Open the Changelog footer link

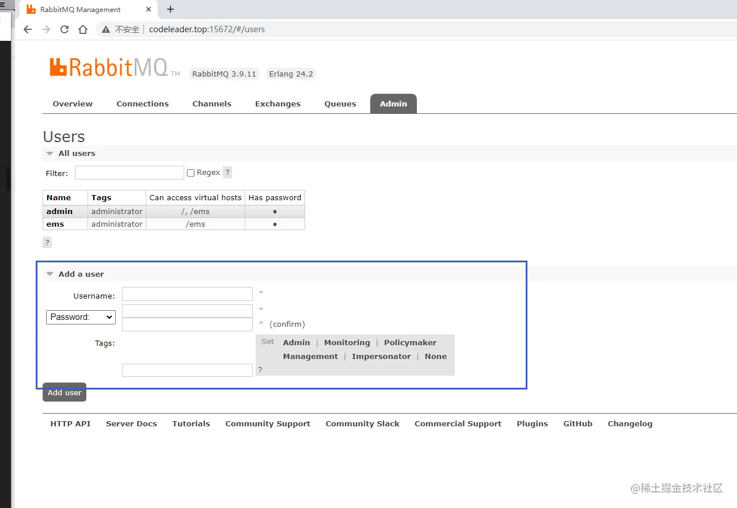630,424
